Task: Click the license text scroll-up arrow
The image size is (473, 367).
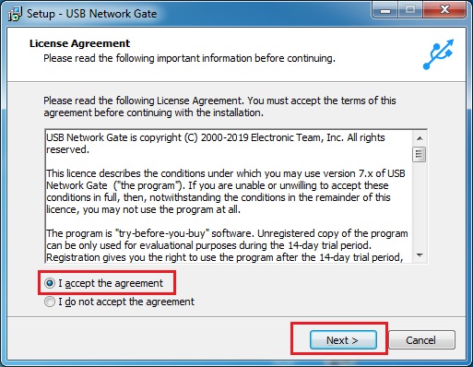Action: [x=420, y=138]
